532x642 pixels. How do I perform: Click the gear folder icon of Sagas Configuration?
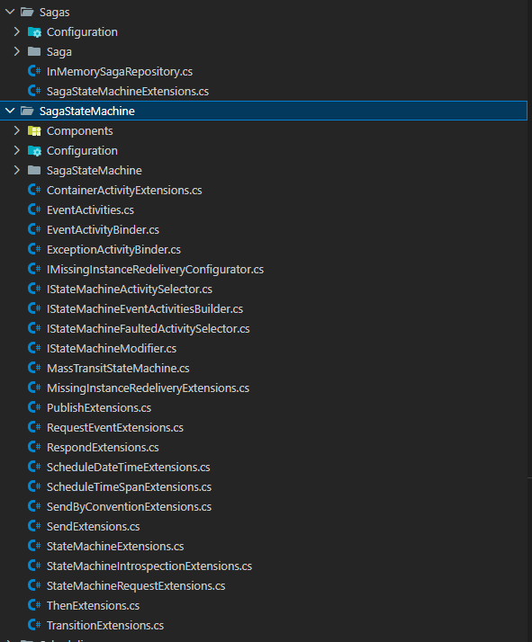point(34,32)
